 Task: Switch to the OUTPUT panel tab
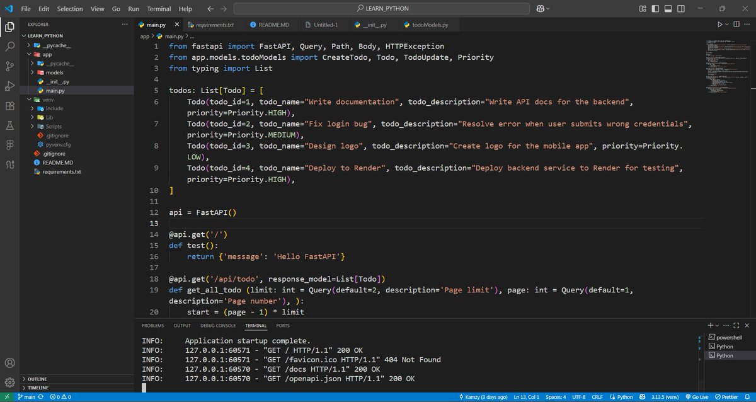point(182,326)
